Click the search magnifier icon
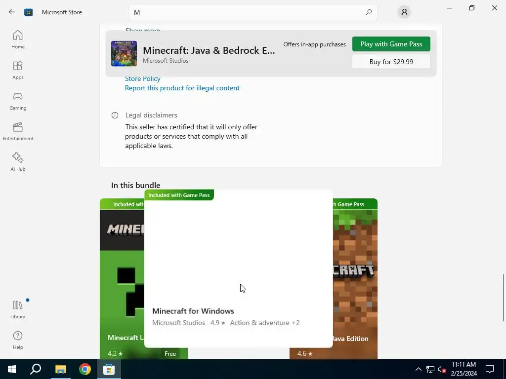 pyautogui.click(x=368, y=12)
